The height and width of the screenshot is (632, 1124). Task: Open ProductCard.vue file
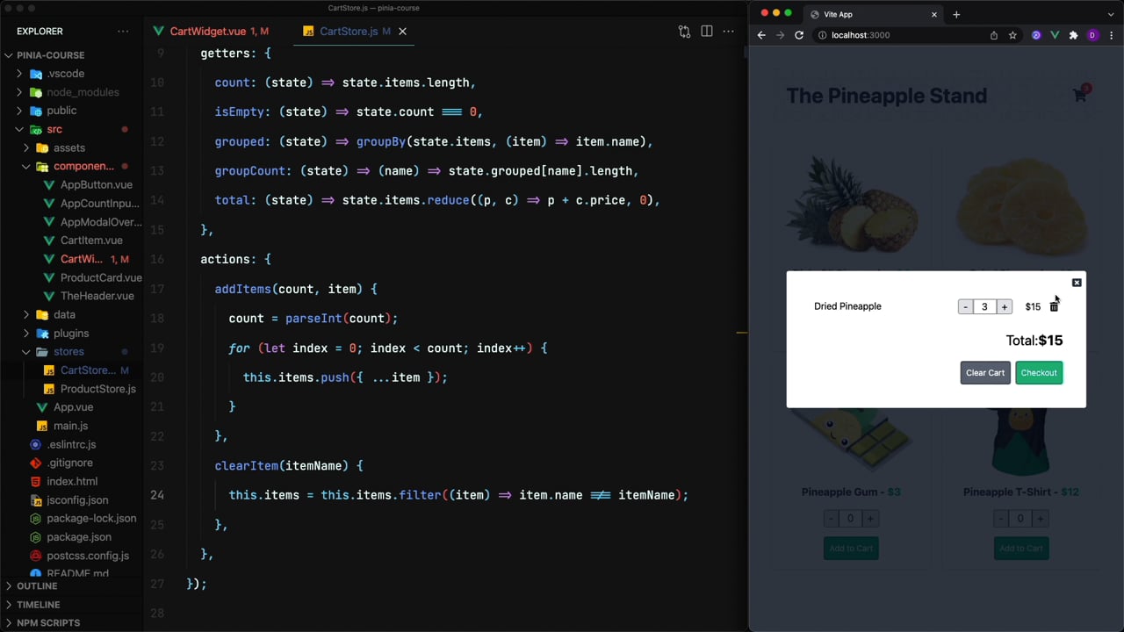pos(101,277)
